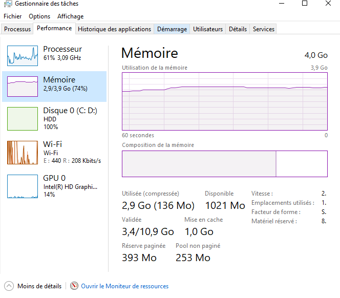Image resolution: width=340 pixels, height=298 pixels.
Task: Open the Utilisateurs tab
Action: coord(208,29)
